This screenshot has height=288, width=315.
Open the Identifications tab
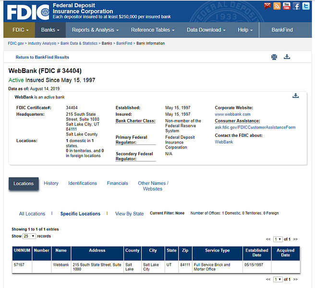point(83,183)
